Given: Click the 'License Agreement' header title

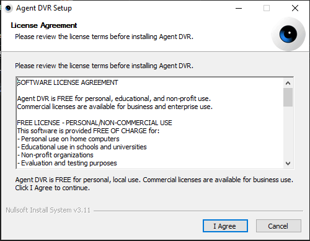Looking at the screenshot, I should coord(44,25).
